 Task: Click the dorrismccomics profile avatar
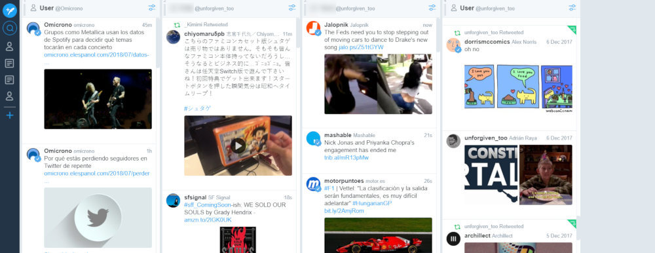pyautogui.click(x=453, y=45)
